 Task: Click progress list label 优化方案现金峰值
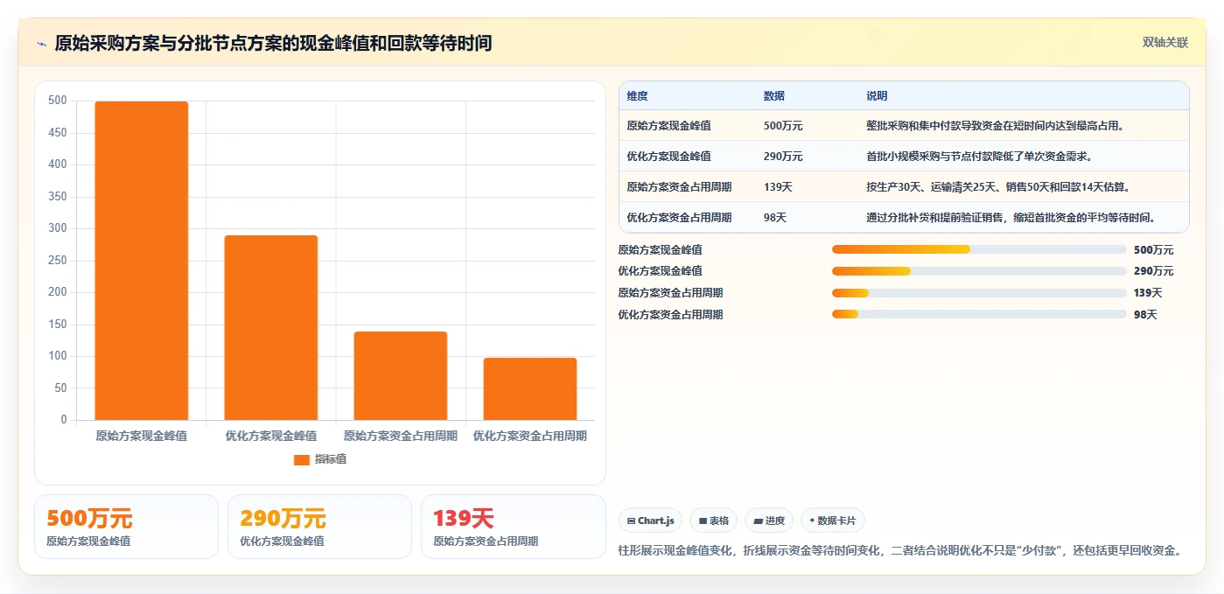[x=661, y=271]
